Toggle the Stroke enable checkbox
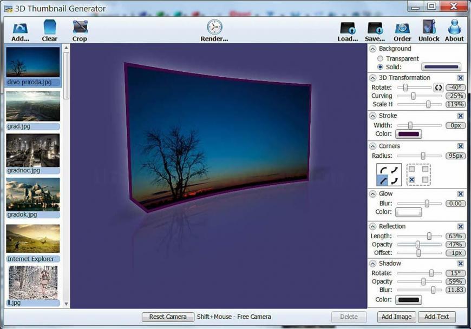This screenshot has height=329, width=471. click(461, 116)
